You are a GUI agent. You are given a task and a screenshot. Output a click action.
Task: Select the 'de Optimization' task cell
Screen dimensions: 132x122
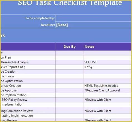pos(28,81)
